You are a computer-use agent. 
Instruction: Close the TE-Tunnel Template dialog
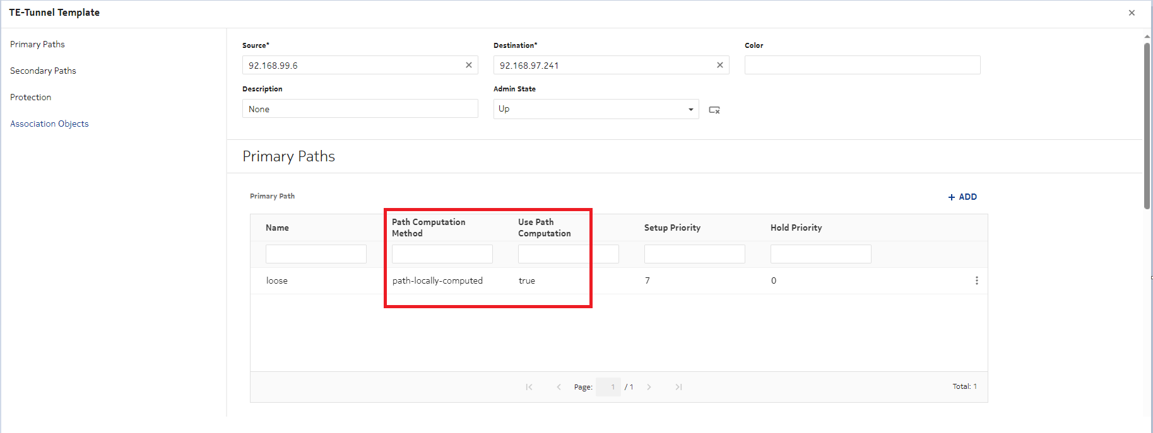(1132, 13)
